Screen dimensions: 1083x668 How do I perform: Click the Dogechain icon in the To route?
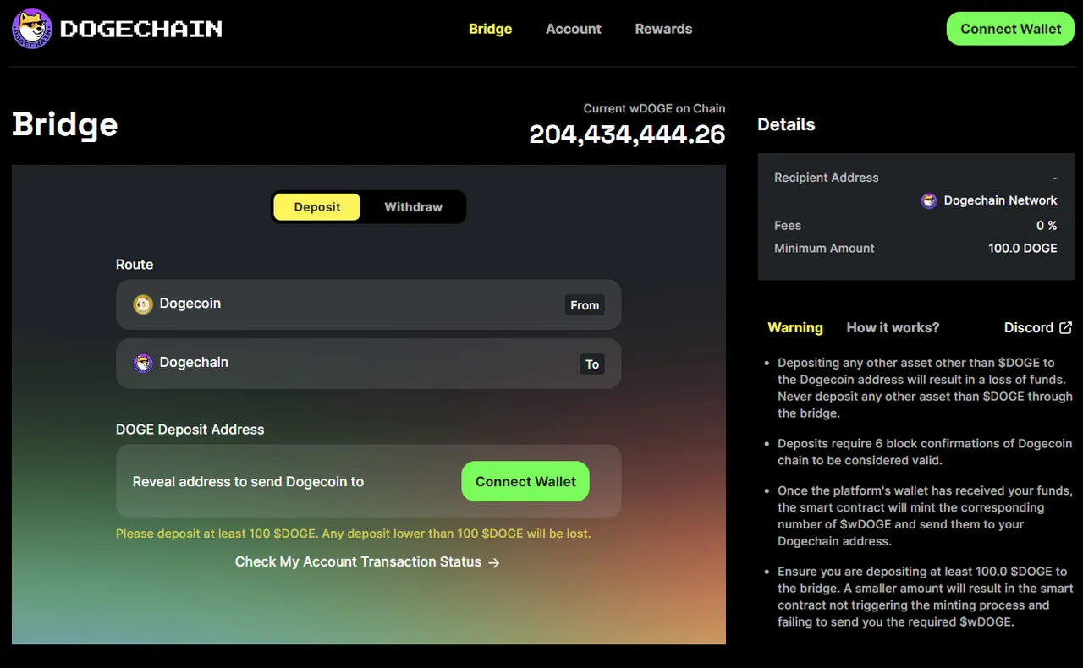(143, 364)
